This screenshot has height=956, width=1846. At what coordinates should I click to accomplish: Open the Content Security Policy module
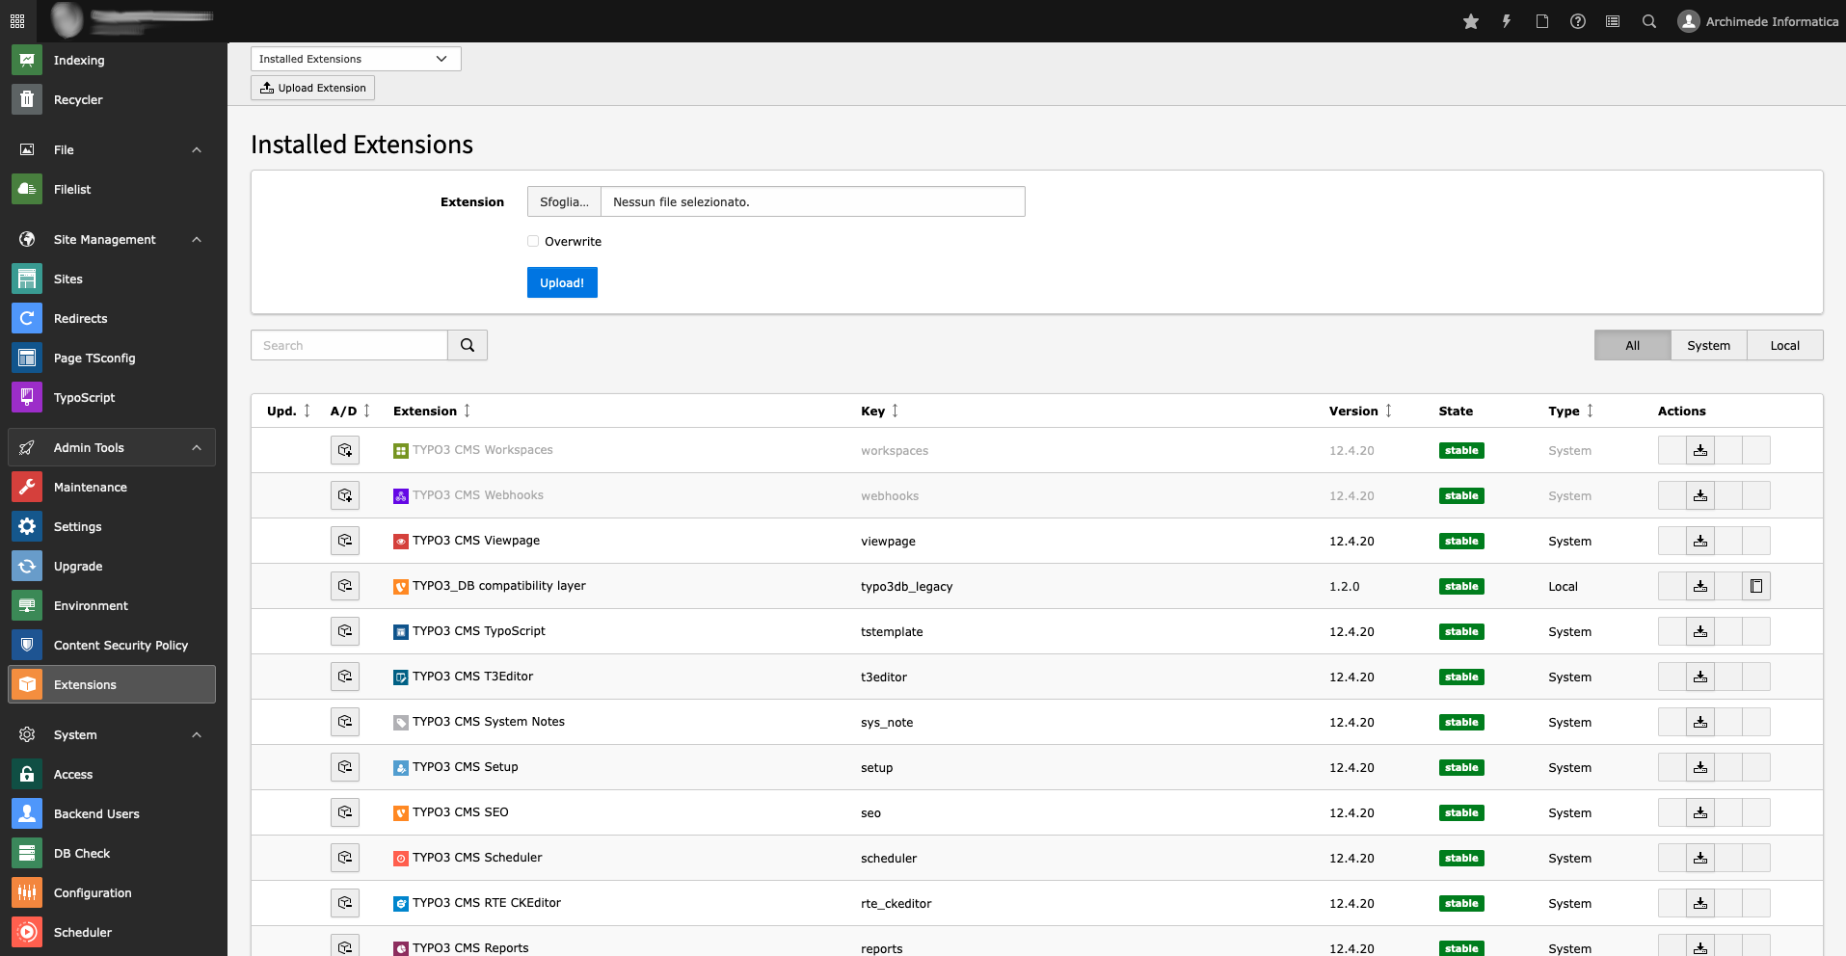click(x=112, y=645)
